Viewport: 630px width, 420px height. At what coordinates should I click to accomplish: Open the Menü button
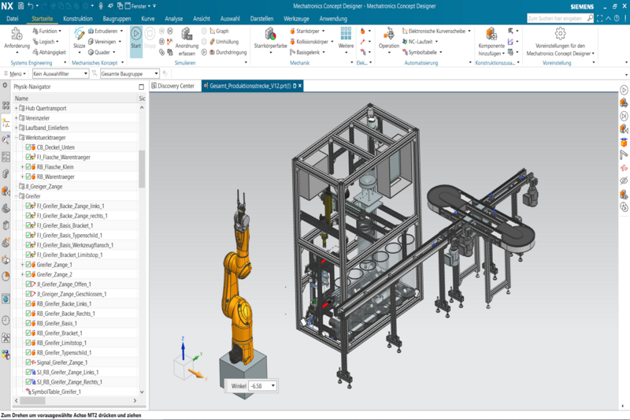pyautogui.click(x=14, y=73)
